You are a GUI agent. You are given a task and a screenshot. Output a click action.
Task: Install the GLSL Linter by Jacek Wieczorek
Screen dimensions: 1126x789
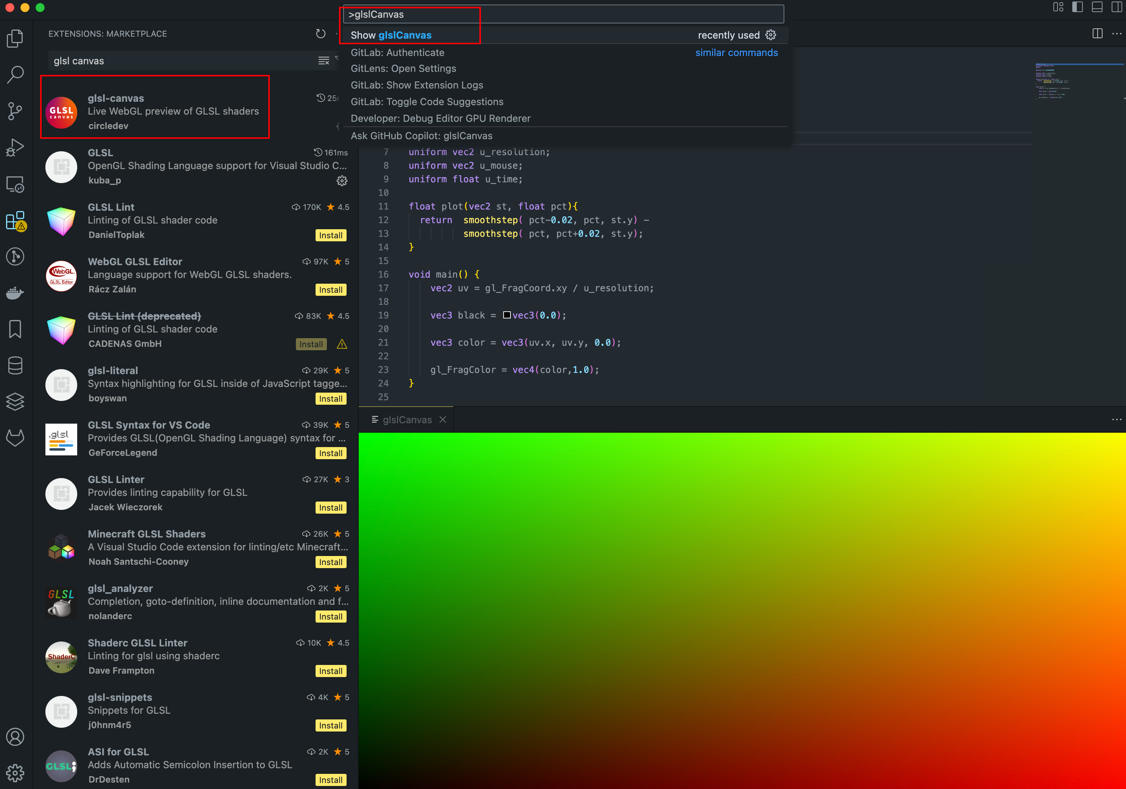coord(331,508)
